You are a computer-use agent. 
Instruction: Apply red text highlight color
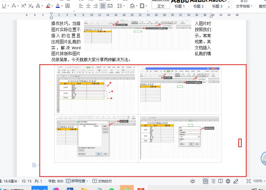[x=48, y=6]
